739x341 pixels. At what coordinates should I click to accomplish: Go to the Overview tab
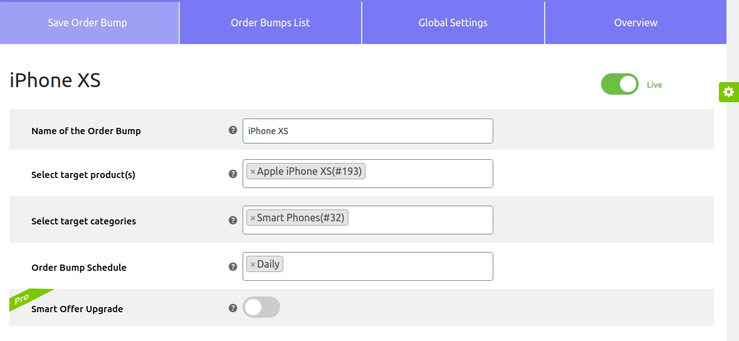click(636, 23)
